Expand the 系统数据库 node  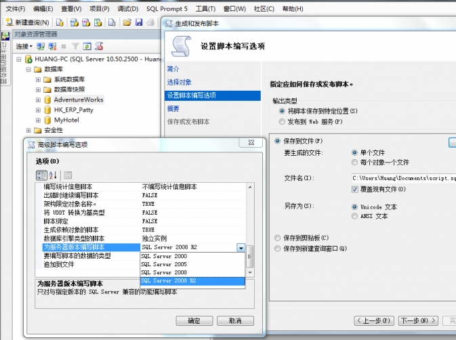click(x=38, y=79)
